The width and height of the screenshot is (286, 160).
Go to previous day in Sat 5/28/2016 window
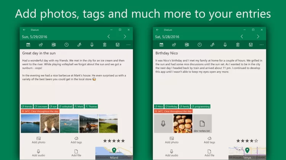(242, 37)
